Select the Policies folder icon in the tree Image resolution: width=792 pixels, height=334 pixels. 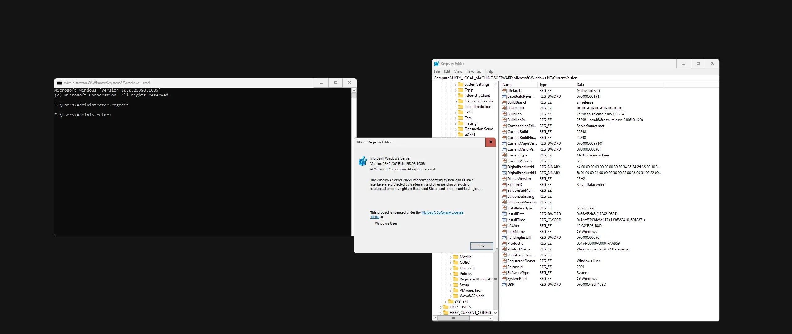456,274
